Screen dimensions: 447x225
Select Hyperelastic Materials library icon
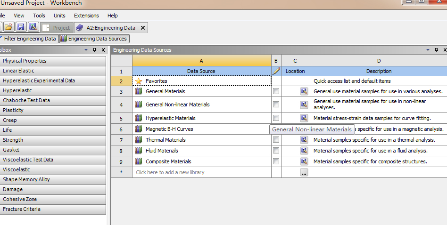click(x=138, y=118)
